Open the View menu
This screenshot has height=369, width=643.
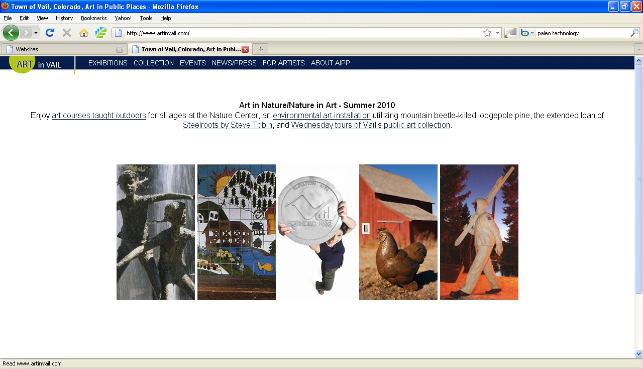42,18
